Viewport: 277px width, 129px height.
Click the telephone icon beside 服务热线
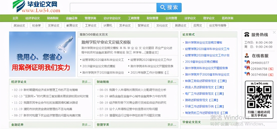point(246,35)
